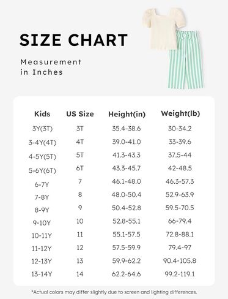Select the Height(in) column header
Screen dimensions: 228x299
(x=127, y=114)
